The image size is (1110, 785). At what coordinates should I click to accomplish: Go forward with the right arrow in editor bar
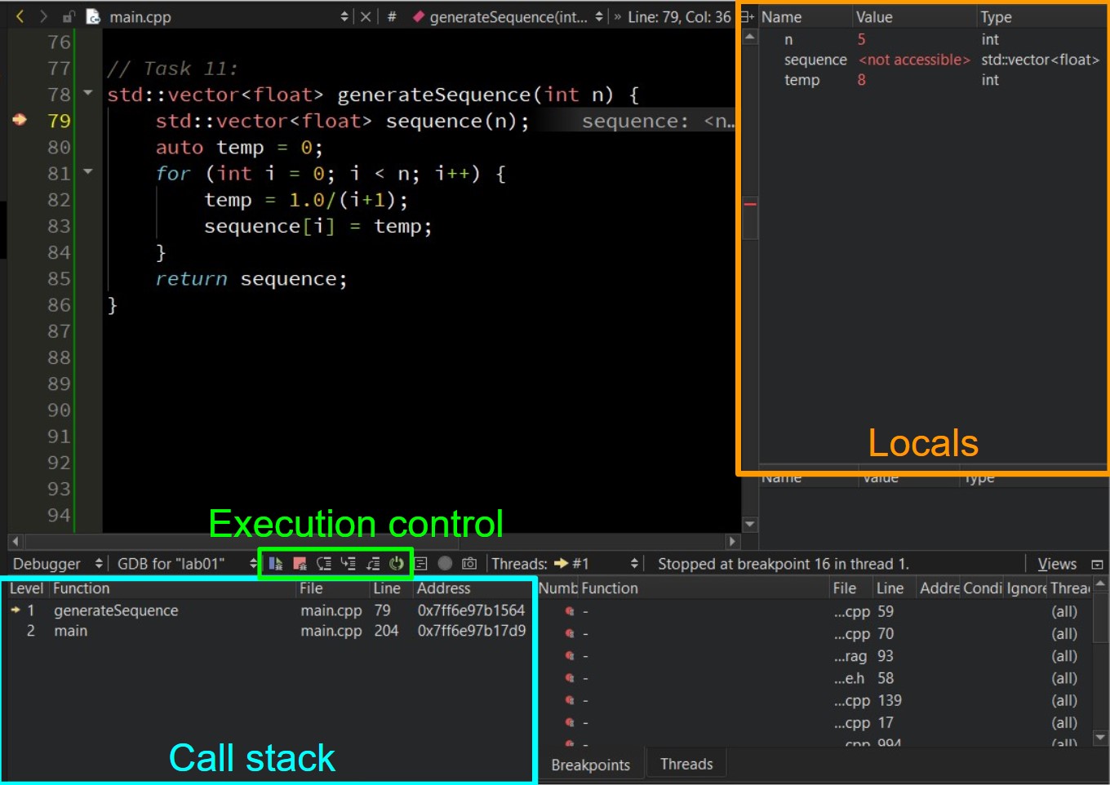pos(43,16)
